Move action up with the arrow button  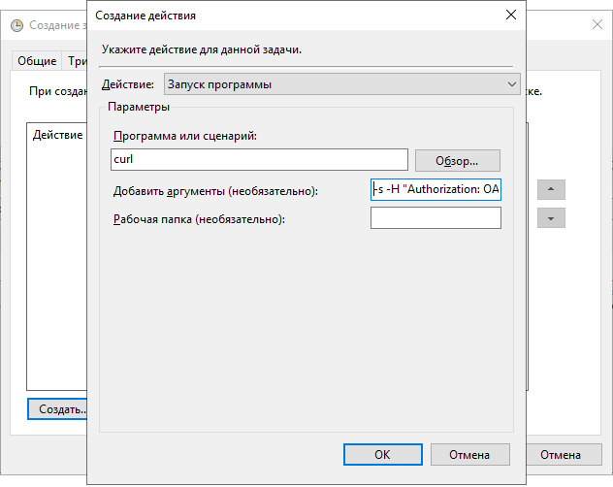tap(551, 189)
